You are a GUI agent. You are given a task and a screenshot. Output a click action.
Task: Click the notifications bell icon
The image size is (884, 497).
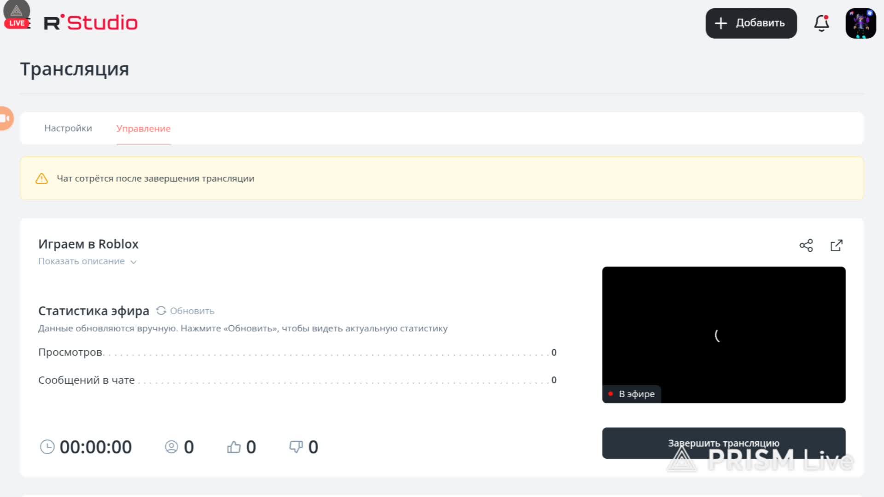click(821, 23)
